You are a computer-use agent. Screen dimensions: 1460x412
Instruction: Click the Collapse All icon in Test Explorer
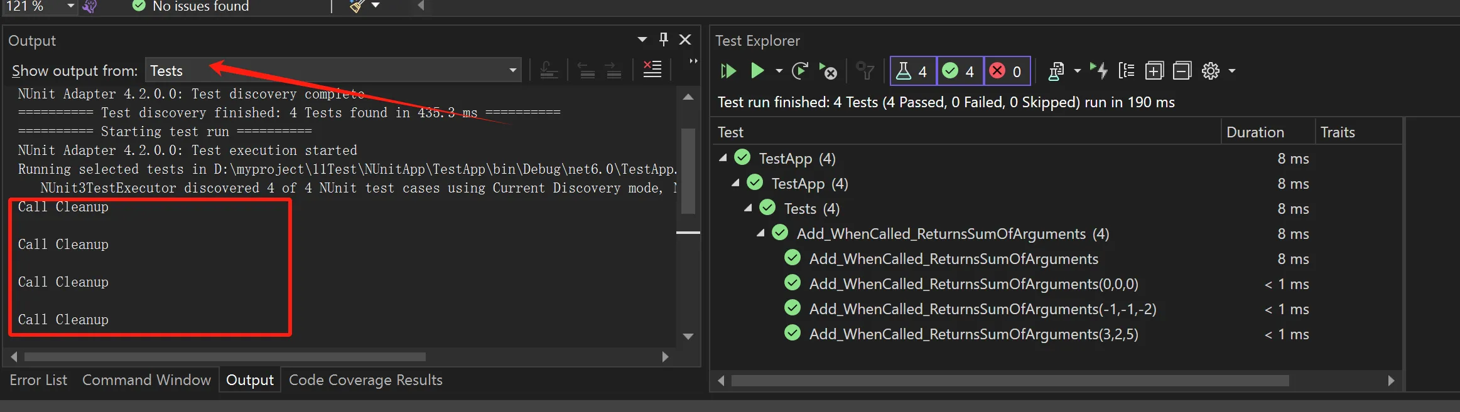(1182, 71)
